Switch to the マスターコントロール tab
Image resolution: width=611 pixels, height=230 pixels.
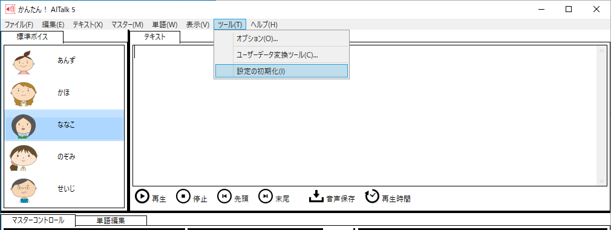pos(38,220)
